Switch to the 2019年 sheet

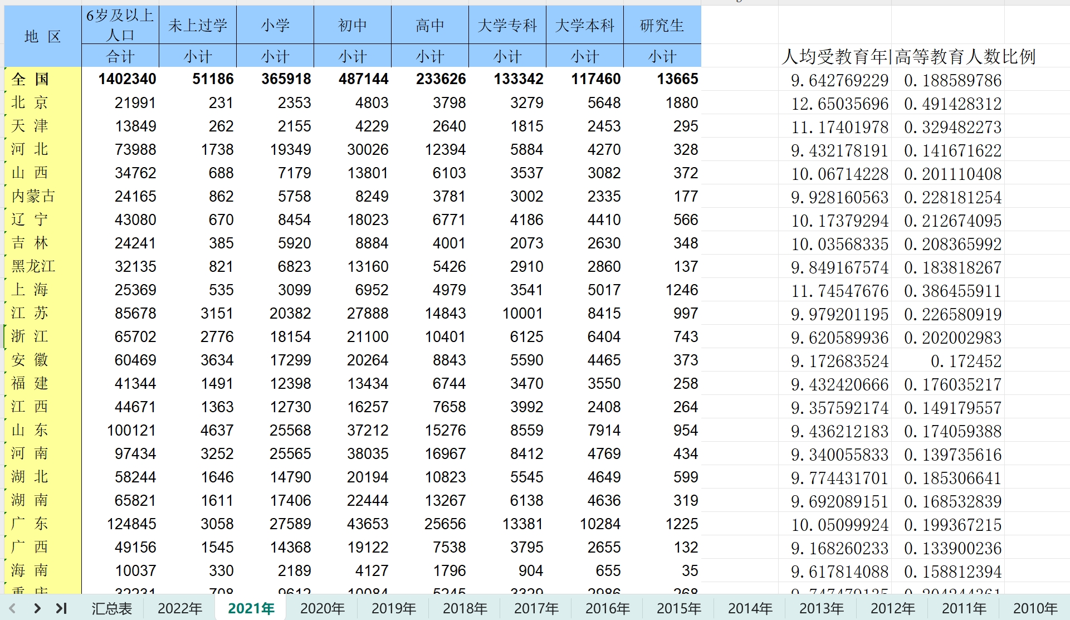pos(393,608)
